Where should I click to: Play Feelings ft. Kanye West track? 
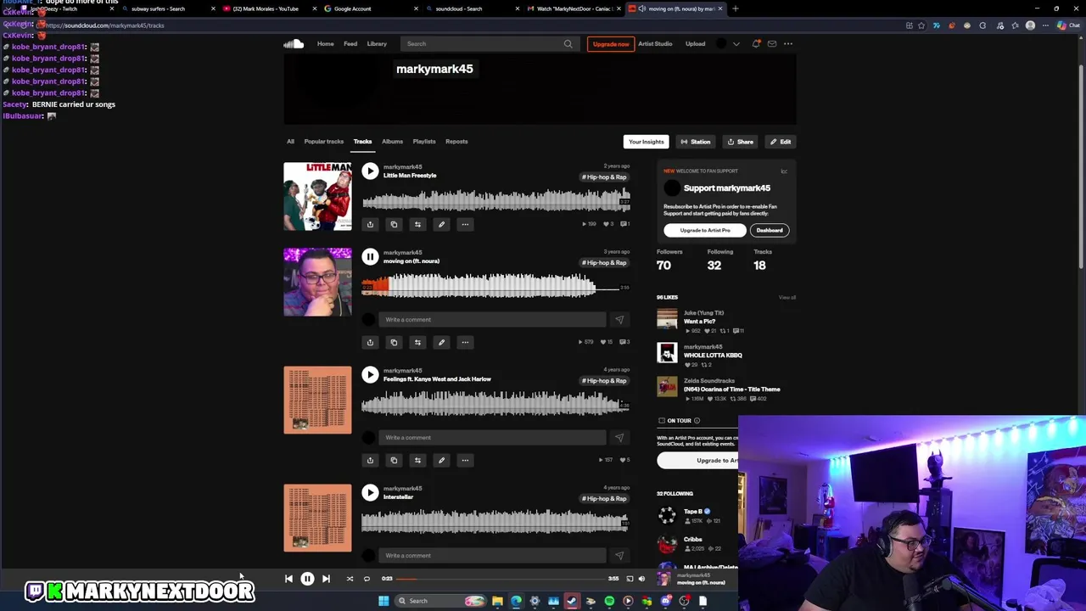coord(370,374)
